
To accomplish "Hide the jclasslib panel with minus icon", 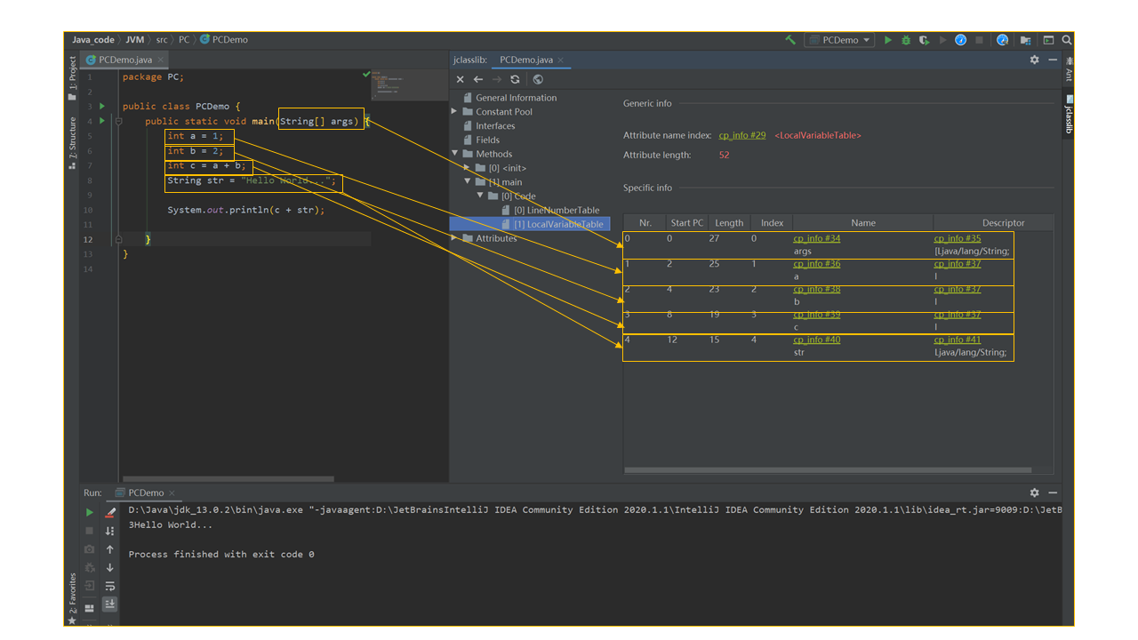I will (x=1053, y=60).
